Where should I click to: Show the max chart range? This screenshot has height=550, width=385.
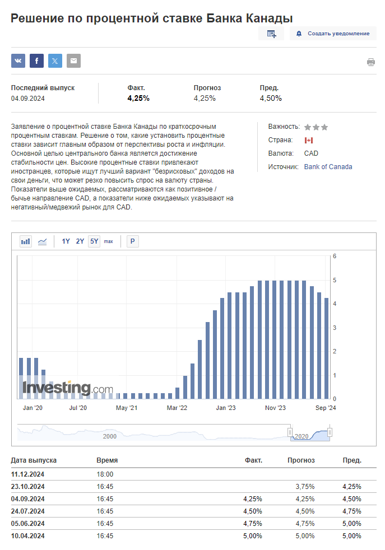click(108, 241)
